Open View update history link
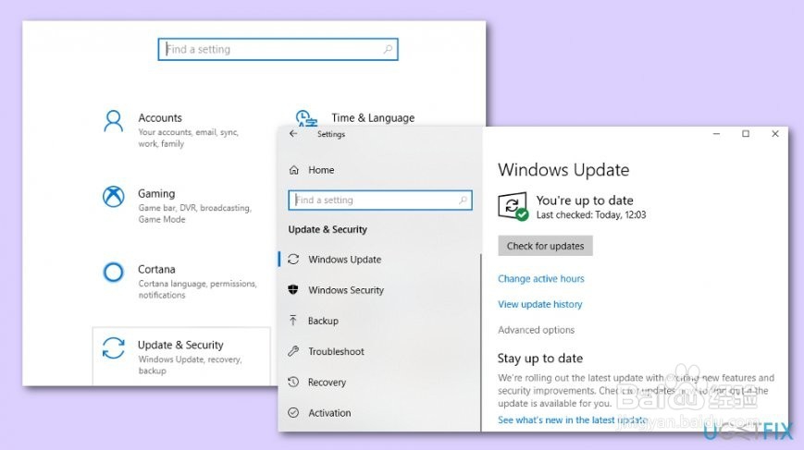Screen dimensions: 804x450 [x=540, y=304]
